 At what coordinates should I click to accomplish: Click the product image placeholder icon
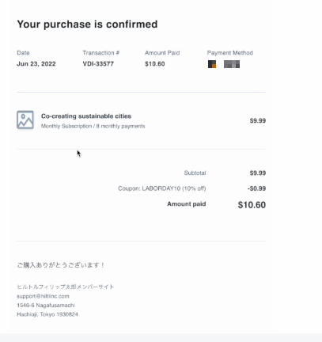point(25,120)
